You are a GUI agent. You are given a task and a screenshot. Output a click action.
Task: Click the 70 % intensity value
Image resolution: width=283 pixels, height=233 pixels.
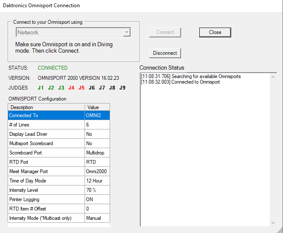click(x=97, y=190)
